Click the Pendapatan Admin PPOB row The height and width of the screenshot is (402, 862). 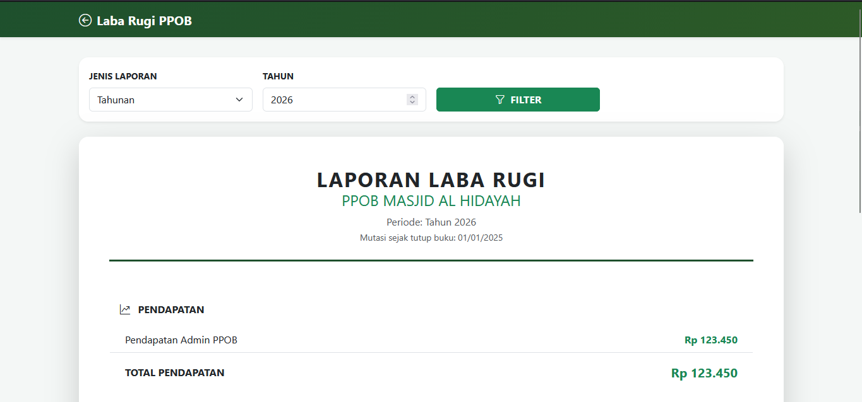coord(181,340)
